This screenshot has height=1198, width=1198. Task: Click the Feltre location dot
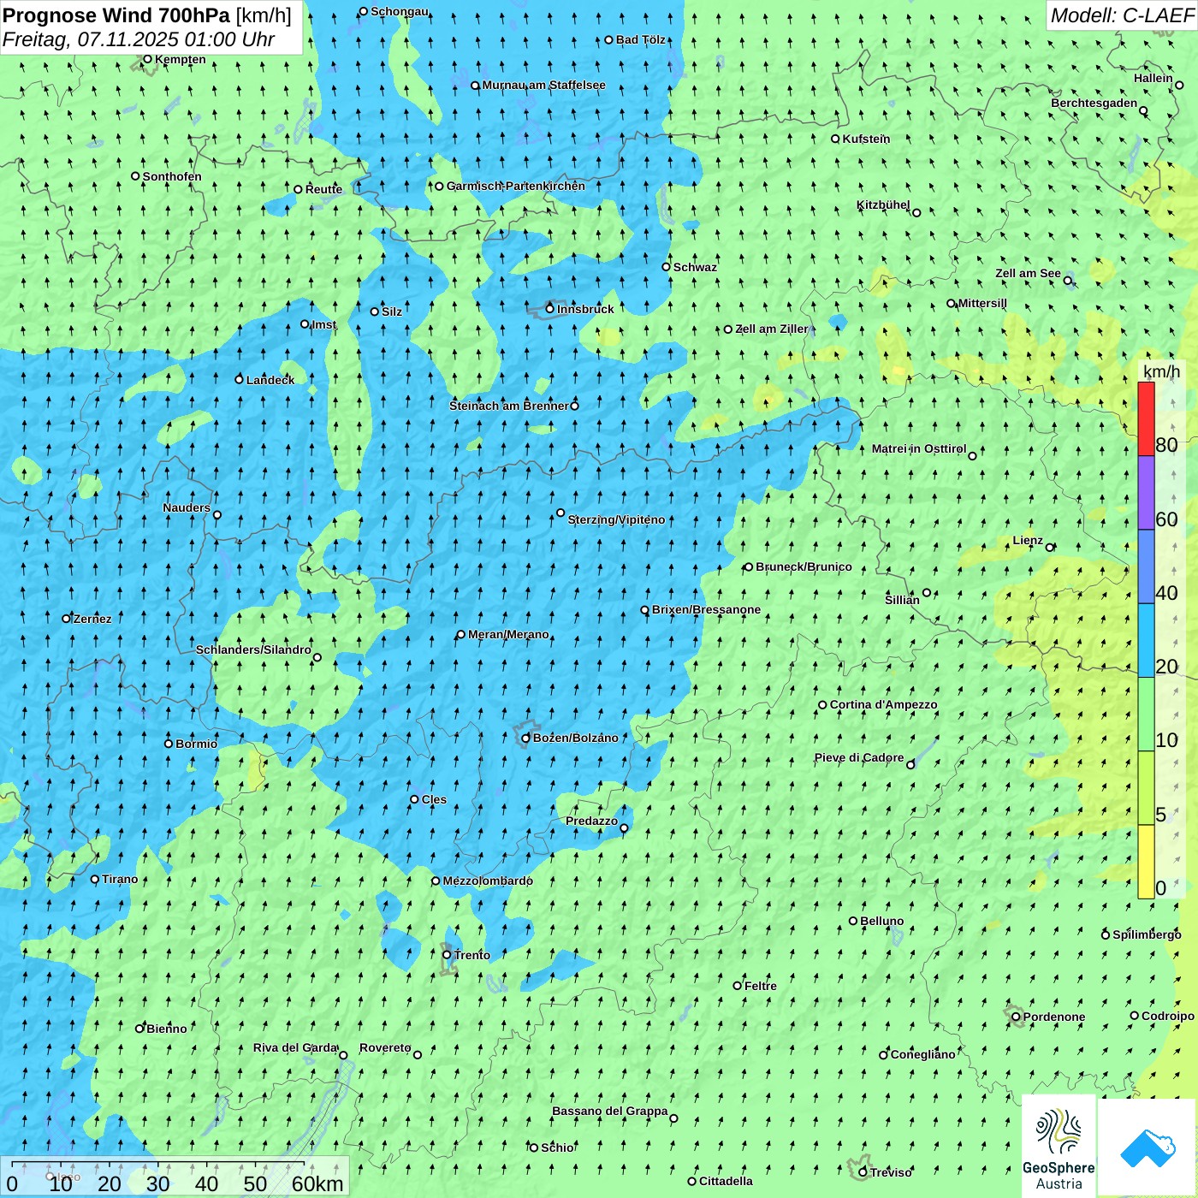pos(738,986)
